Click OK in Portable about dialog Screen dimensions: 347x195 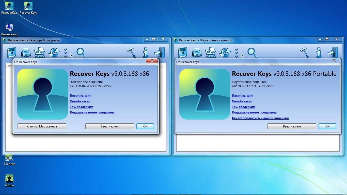[327, 126]
